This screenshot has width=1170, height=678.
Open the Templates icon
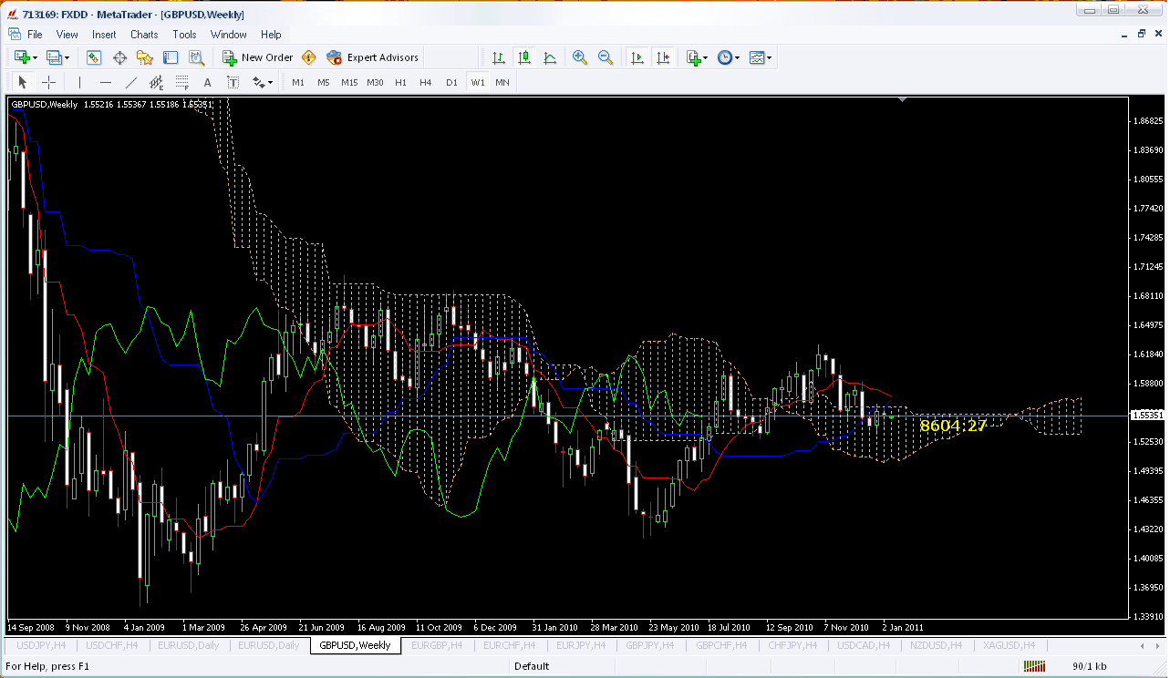pos(756,57)
